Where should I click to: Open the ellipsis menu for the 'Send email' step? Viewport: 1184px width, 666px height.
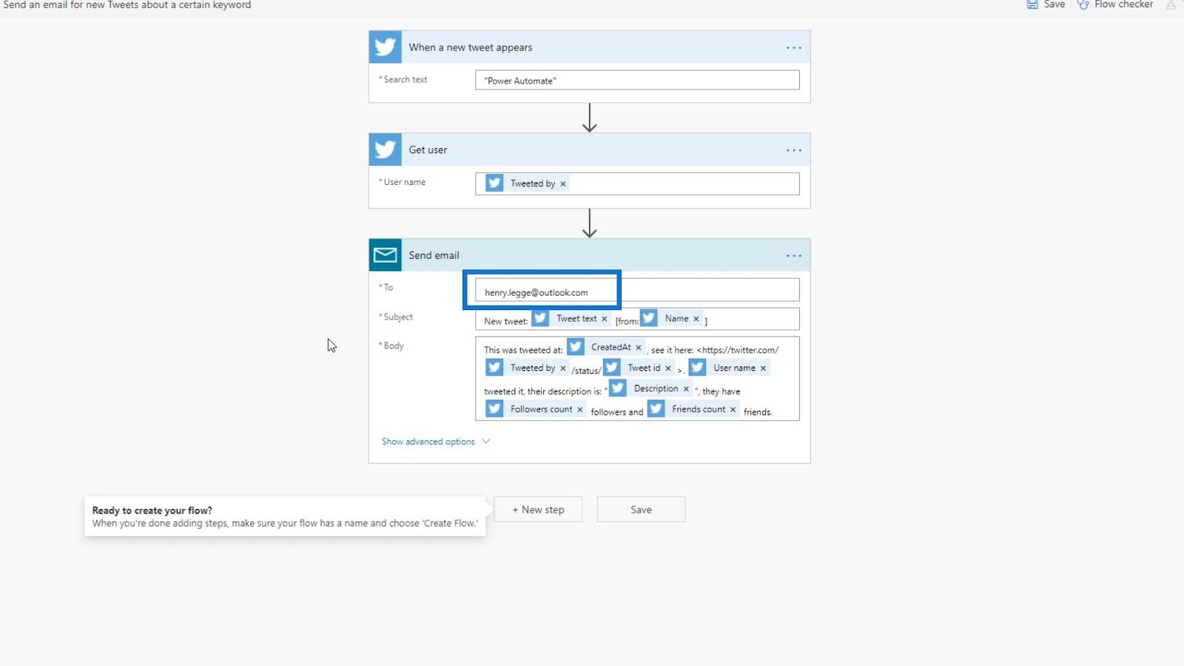tap(794, 256)
